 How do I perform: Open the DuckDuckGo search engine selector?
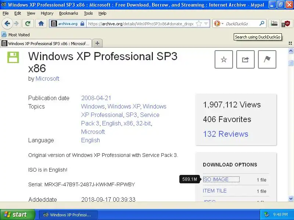click(x=219, y=23)
